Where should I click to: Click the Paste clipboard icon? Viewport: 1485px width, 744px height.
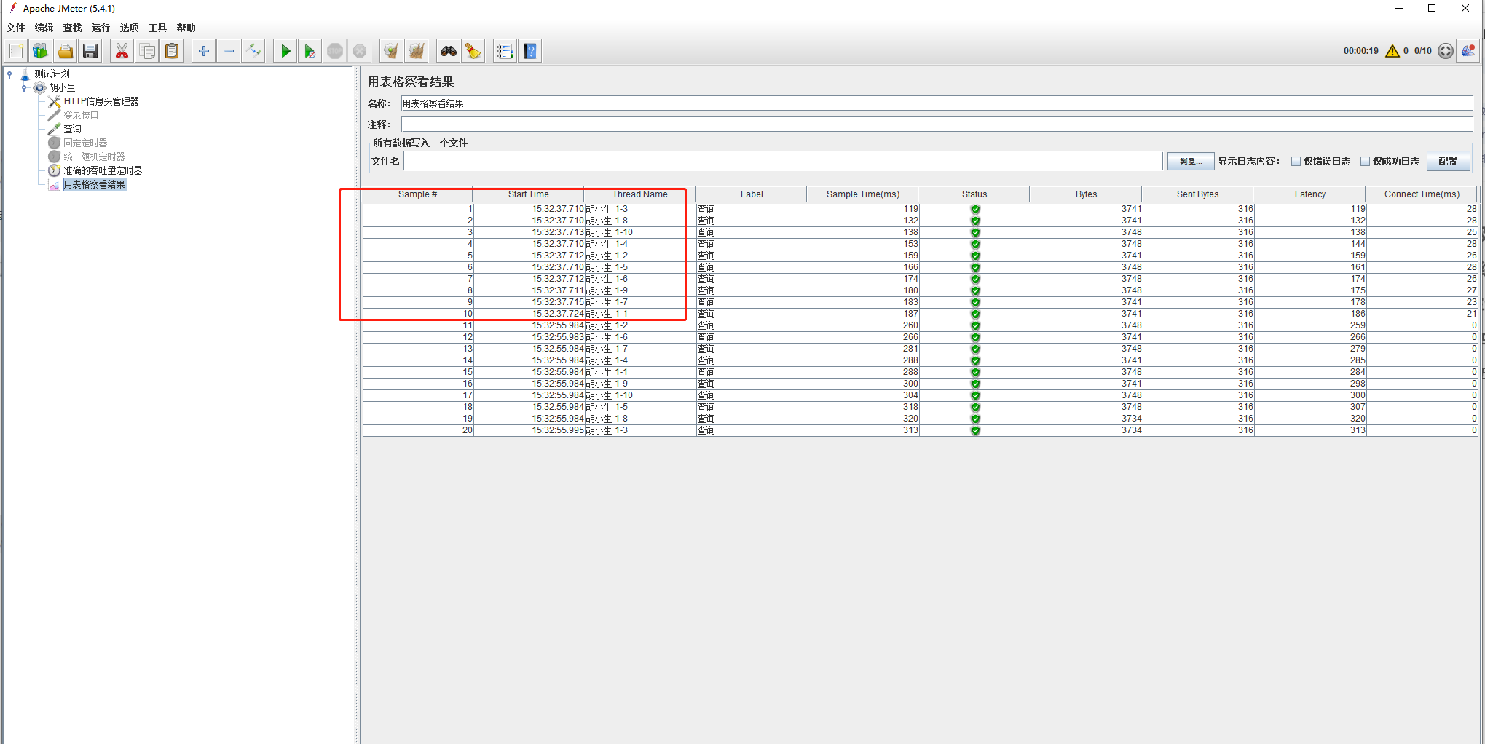click(x=172, y=51)
